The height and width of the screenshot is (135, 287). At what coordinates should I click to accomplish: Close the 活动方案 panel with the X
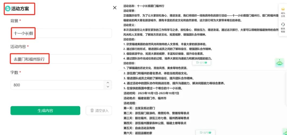(x=115, y=8)
